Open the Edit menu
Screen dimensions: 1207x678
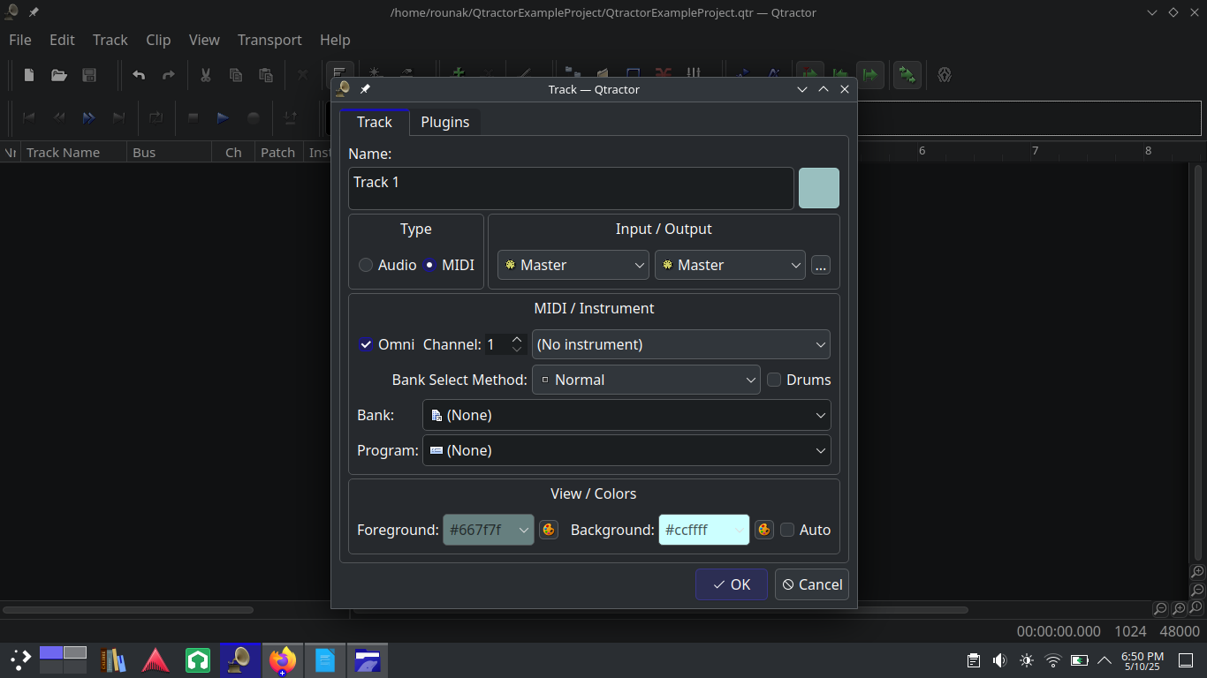coord(62,40)
